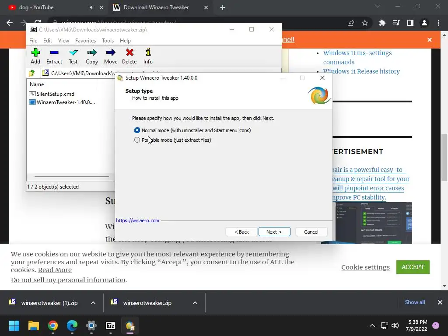The image size is (448, 336).
Task: Select WinaeroTweaker-1.40.0 file in 7-Zip
Action: tap(62, 102)
